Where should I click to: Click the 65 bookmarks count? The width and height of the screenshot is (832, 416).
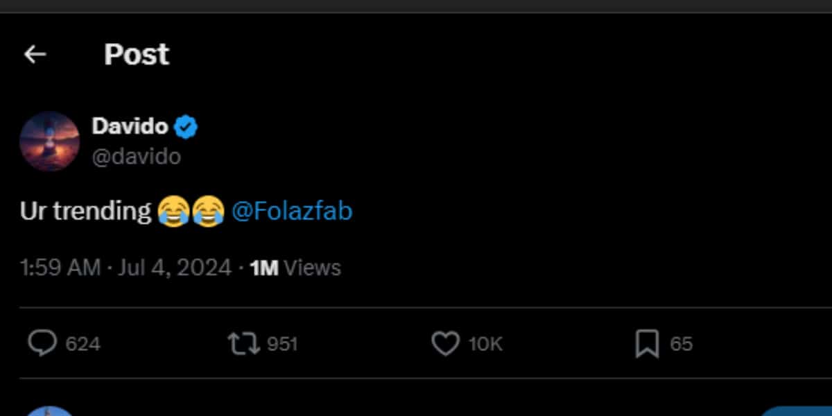point(681,344)
